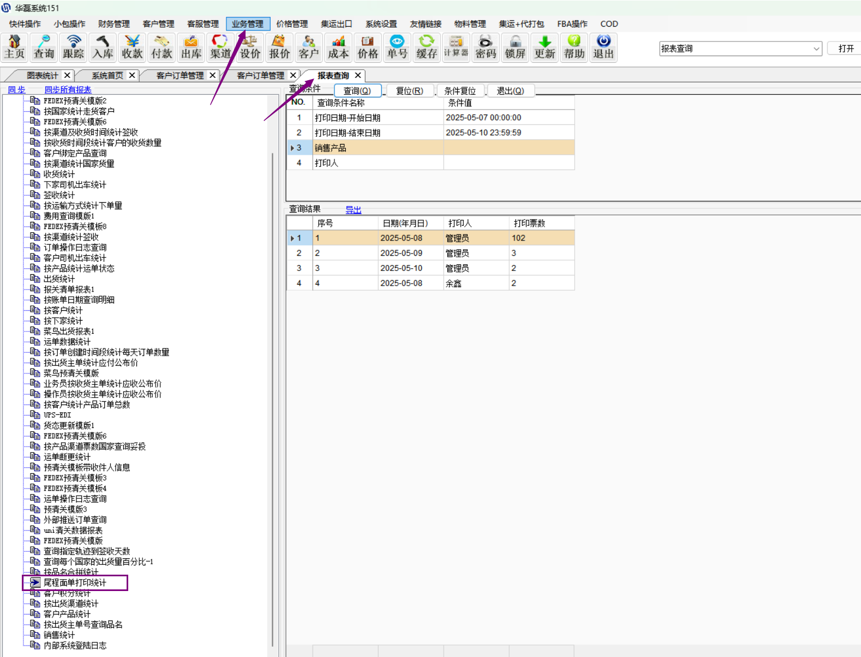This screenshot has width=861, height=657.
Task: Click the 查询 search toolbar icon
Action: (44, 47)
